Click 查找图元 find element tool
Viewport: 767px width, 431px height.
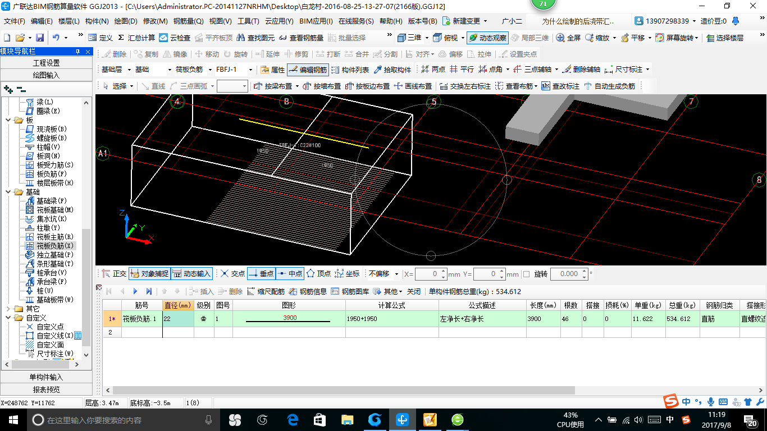tap(257, 38)
